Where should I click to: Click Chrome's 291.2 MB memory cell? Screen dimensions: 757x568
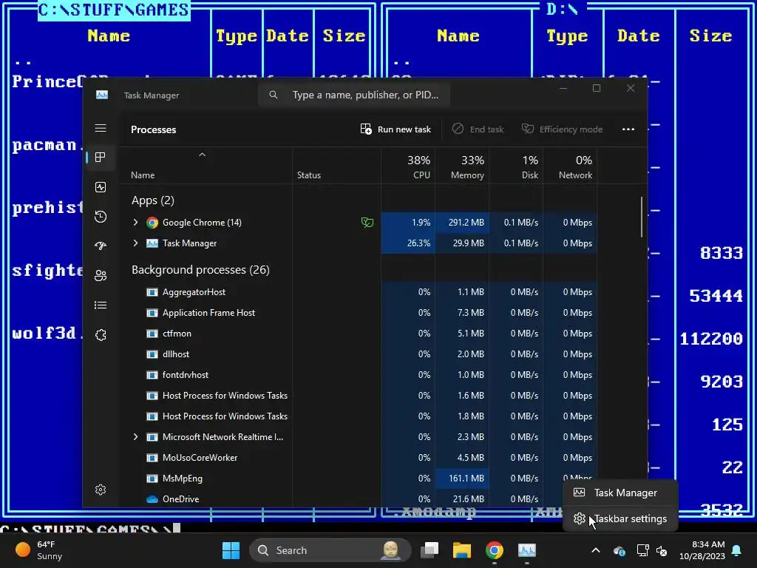coord(463,222)
